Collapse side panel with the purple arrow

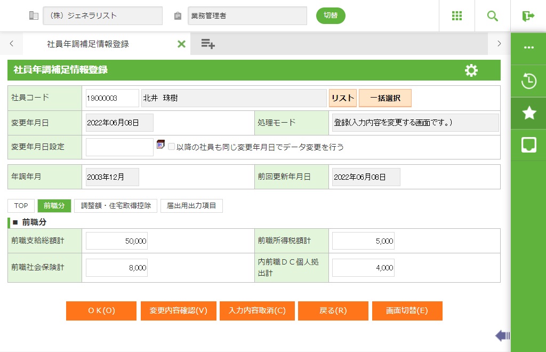pos(502,335)
